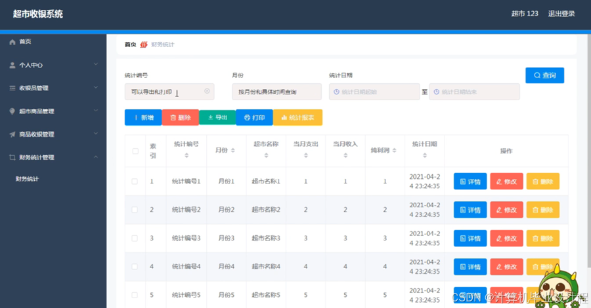Click yellow 删除 for row 统计编号2
Screen dimensions: 591x308
pyautogui.click(x=543, y=210)
